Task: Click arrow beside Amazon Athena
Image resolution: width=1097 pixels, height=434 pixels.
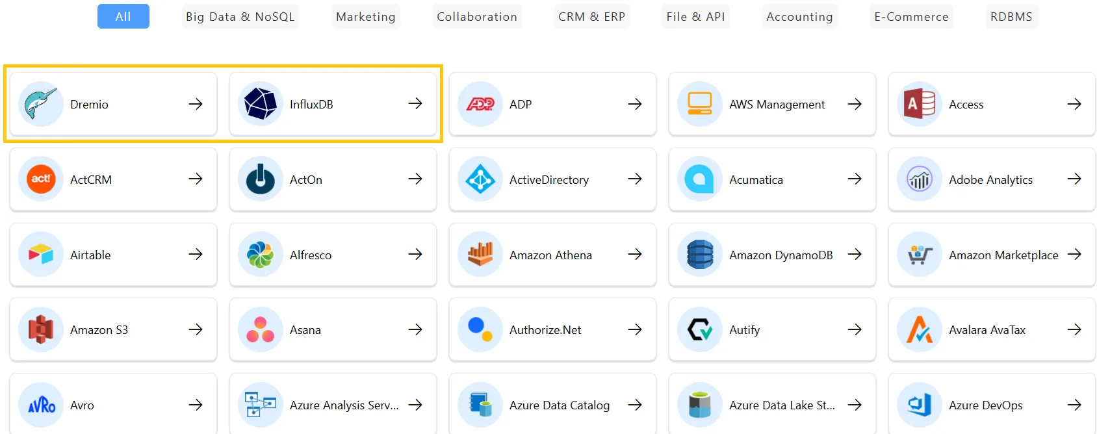Action: [635, 254]
